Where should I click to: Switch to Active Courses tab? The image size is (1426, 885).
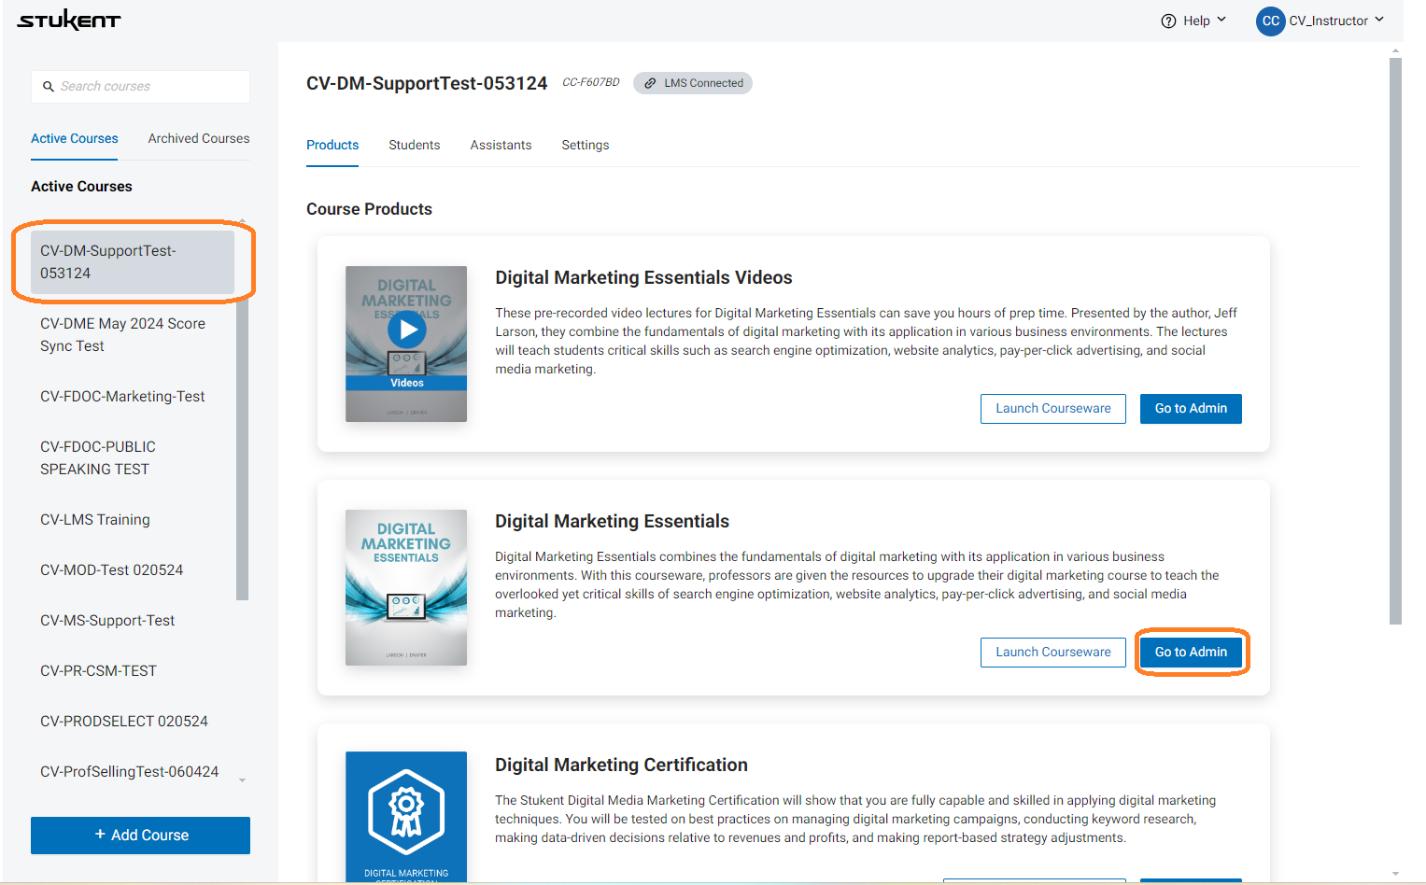pyautogui.click(x=75, y=138)
